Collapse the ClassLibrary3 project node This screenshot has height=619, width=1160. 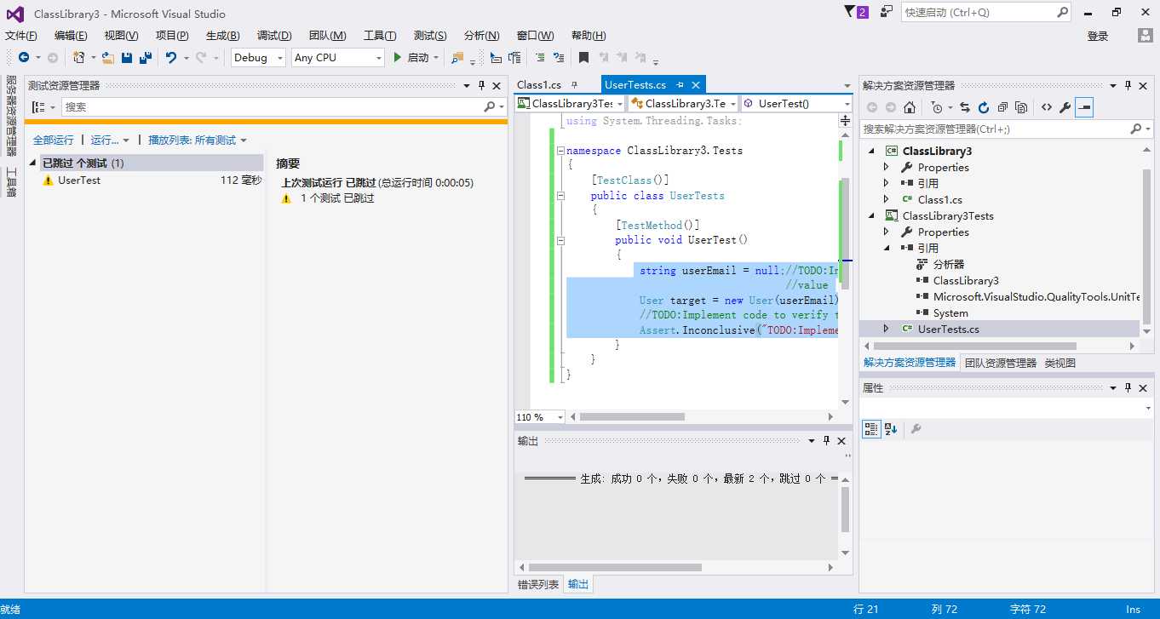[x=871, y=151]
